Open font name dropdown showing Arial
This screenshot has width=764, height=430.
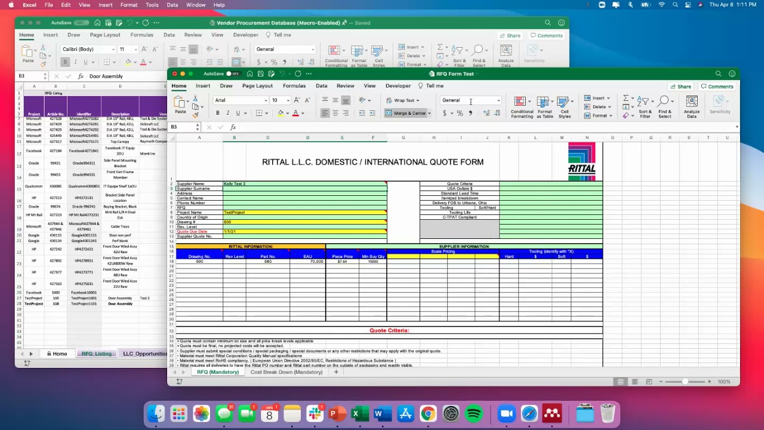pyautogui.click(x=267, y=100)
